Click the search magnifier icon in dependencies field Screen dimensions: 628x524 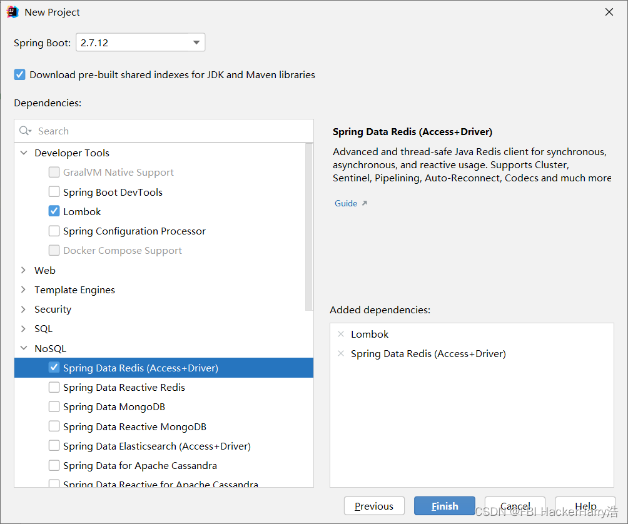25,131
